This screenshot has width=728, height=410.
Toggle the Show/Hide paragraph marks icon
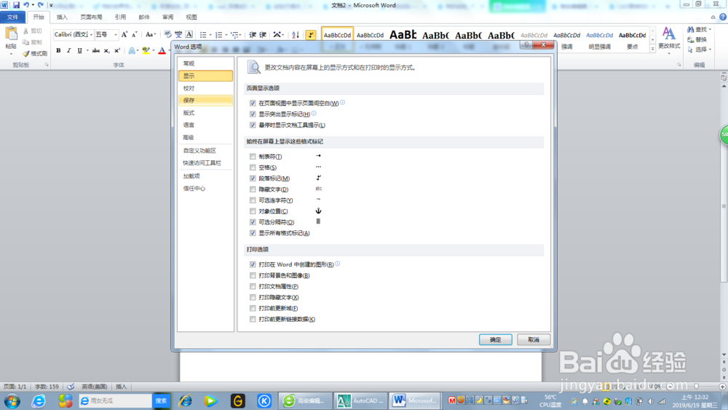click(x=311, y=35)
